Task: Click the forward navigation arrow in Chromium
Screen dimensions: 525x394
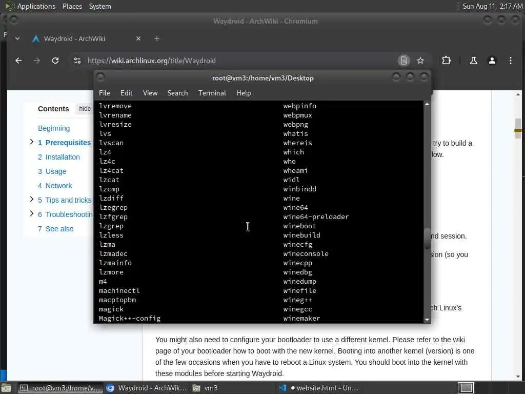Action: pyautogui.click(x=37, y=61)
